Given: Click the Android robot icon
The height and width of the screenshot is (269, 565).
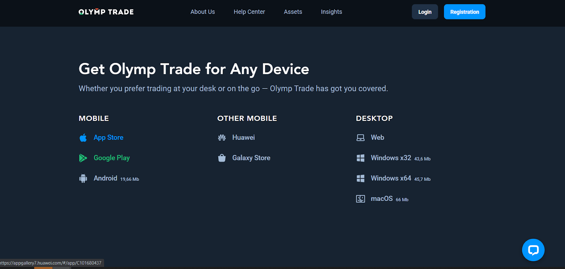Looking at the screenshot, I should tap(83, 178).
